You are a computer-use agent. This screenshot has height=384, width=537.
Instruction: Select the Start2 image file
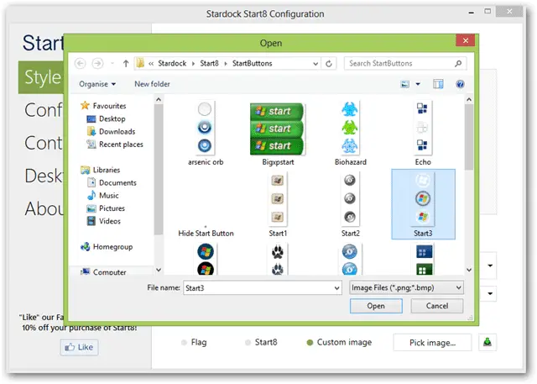pos(350,205)
